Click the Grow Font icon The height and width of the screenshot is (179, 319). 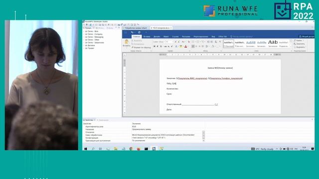pos(175,42)
